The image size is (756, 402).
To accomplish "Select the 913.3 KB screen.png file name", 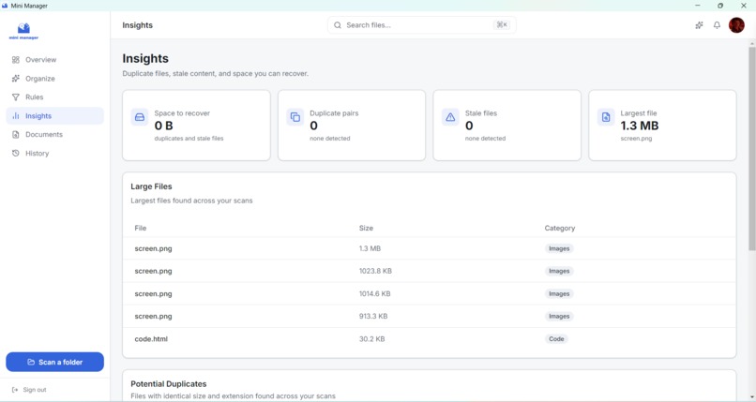I will pyautogui.click(x=153, y=317).
